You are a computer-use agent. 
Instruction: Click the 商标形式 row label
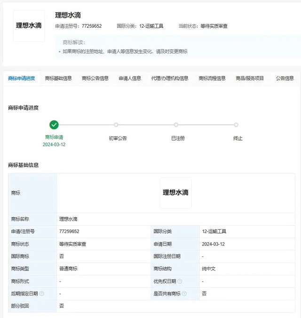pyautogui.click(x=20, y=281)
